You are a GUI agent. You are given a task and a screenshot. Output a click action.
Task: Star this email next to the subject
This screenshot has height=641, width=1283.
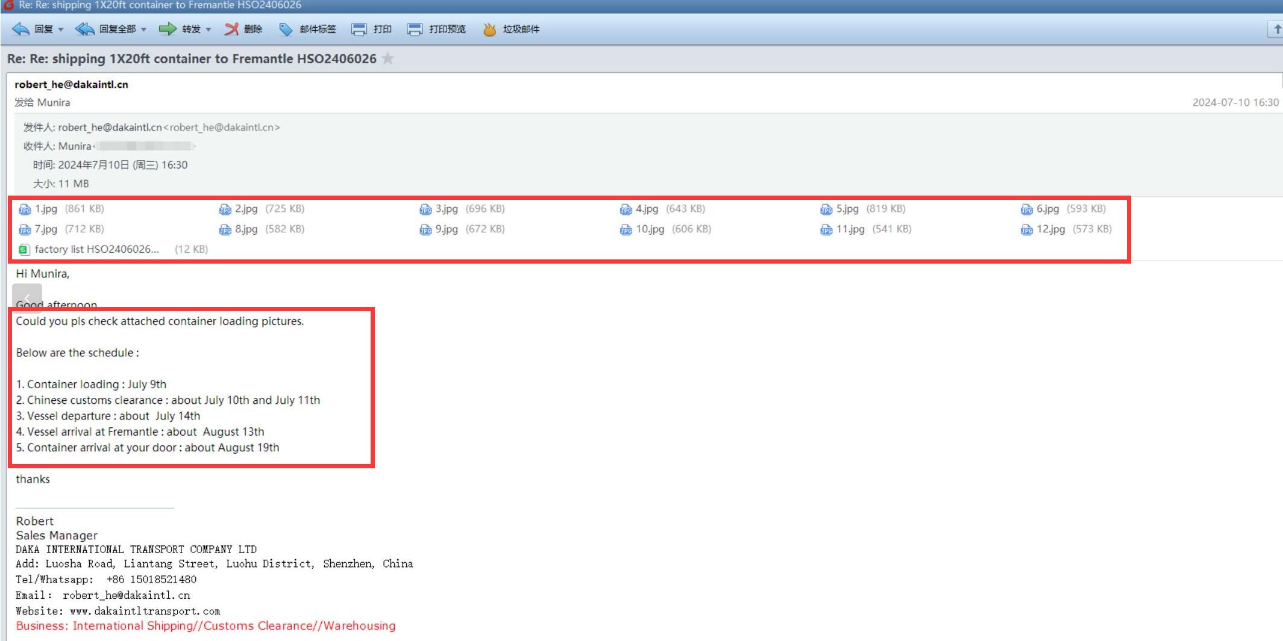point(388,58)
